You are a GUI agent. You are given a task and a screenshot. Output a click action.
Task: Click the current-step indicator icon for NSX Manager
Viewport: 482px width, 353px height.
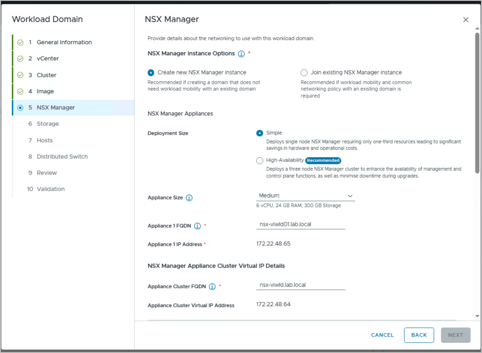click(20, 108)
